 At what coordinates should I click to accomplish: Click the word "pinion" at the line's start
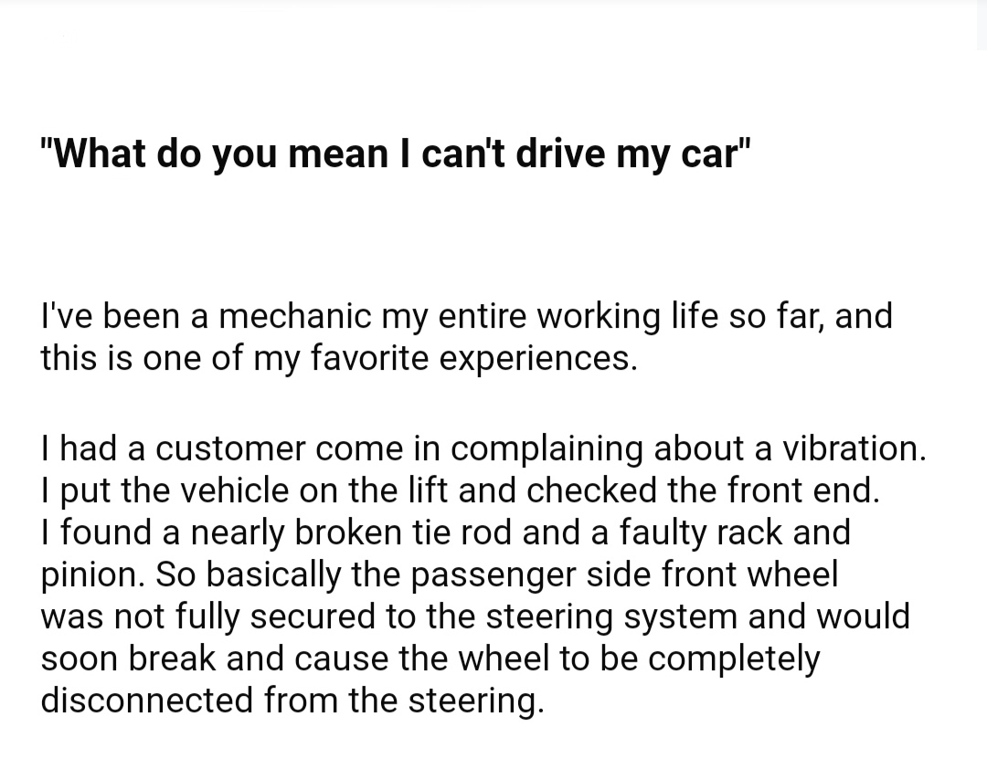click(x=91, y=574)
